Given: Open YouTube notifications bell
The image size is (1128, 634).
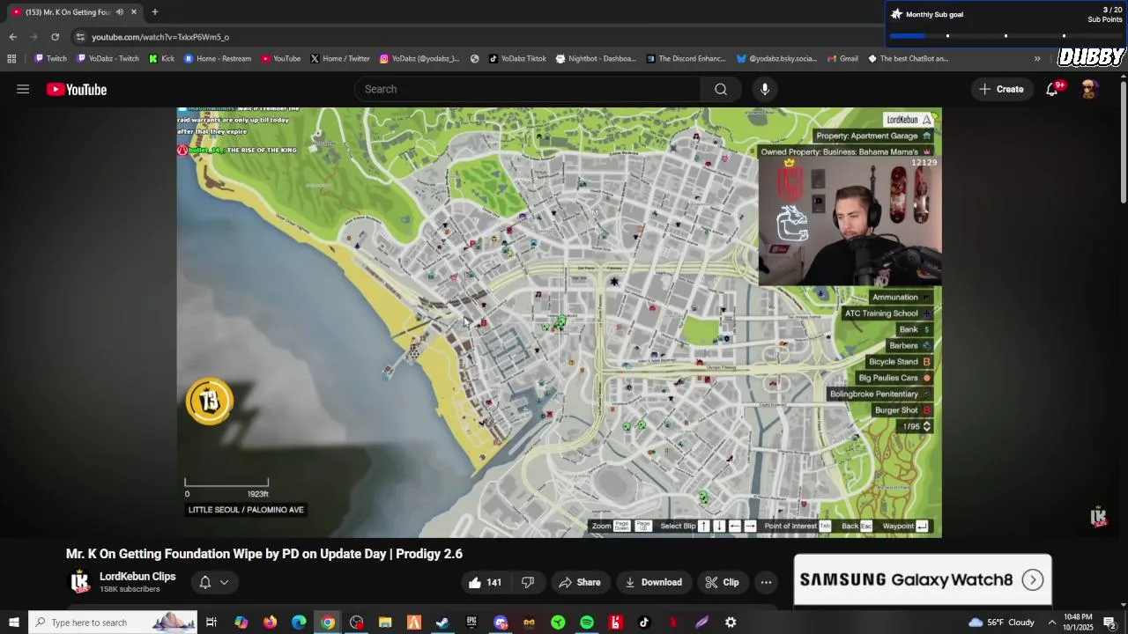Looking at the screenshot, I should click(x=1052, y=89).
